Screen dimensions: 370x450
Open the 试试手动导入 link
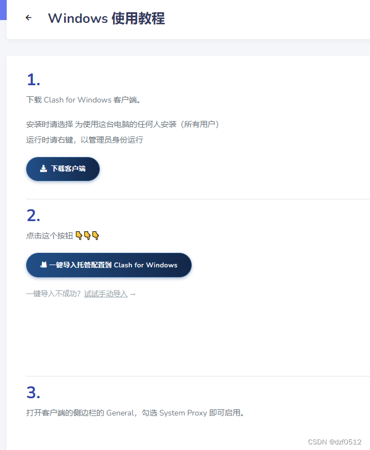[x=106, y=294]
